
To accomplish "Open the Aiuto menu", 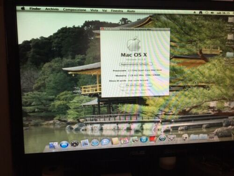I will [131, 11].
